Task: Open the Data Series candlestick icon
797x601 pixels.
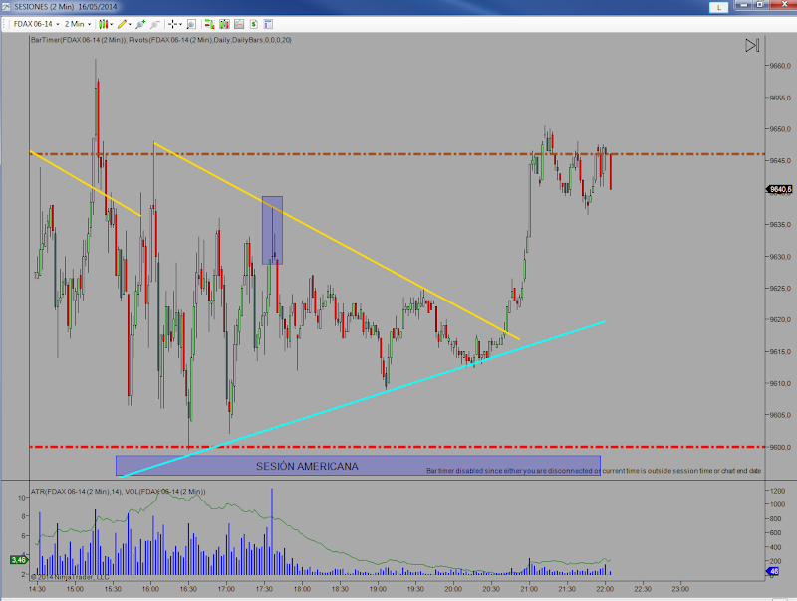Action: [224, 24]
